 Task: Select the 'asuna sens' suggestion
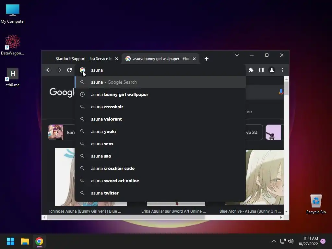[x=160, y=144]
